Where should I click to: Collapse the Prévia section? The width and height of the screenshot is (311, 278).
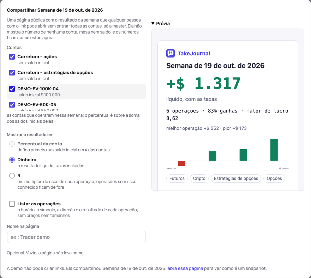pyautogui.click(x=161, y=23)
